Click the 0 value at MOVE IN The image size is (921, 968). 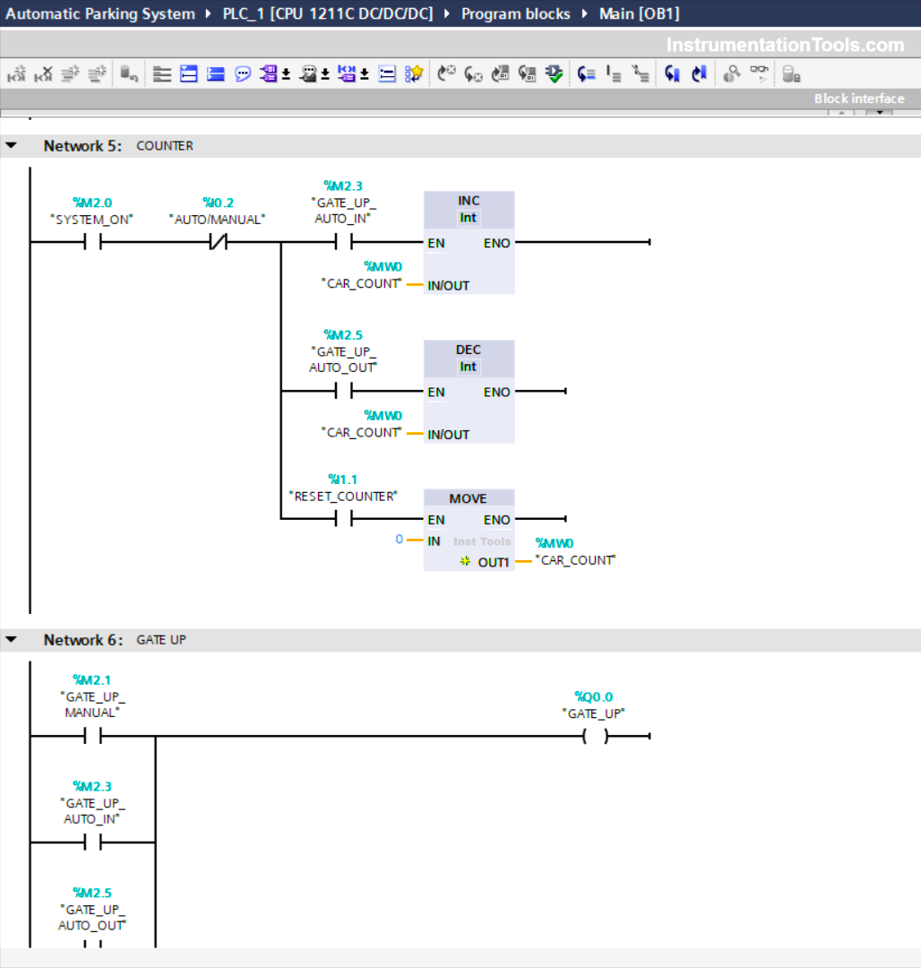[399, 540]
